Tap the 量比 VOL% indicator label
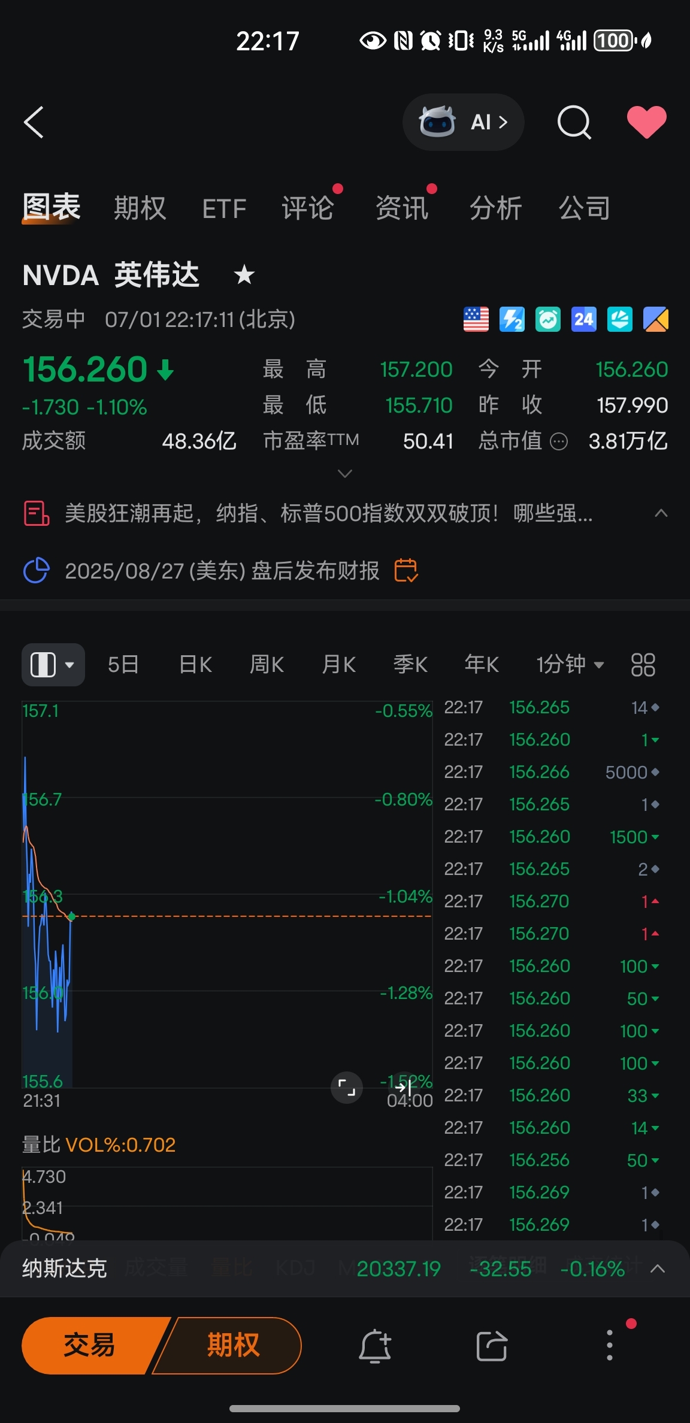Viewport: 690px width, 1423px height. (x=99, y=1145)
